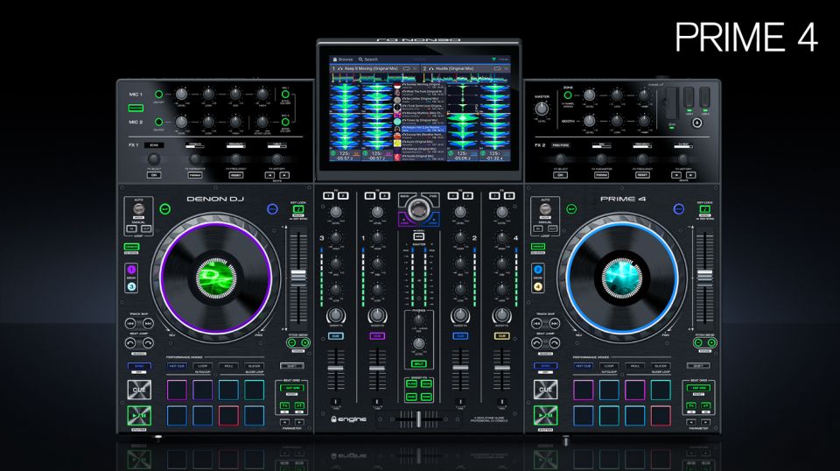Switch left deck to layer 3

[130, 286]
